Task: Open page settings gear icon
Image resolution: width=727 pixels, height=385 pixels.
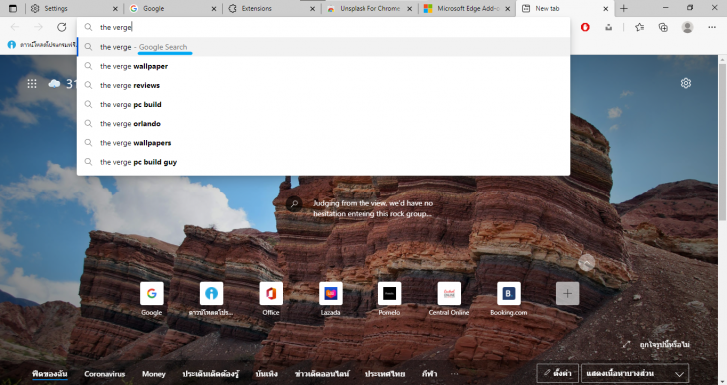Action: pyautogui.click(x=686, y=83)
